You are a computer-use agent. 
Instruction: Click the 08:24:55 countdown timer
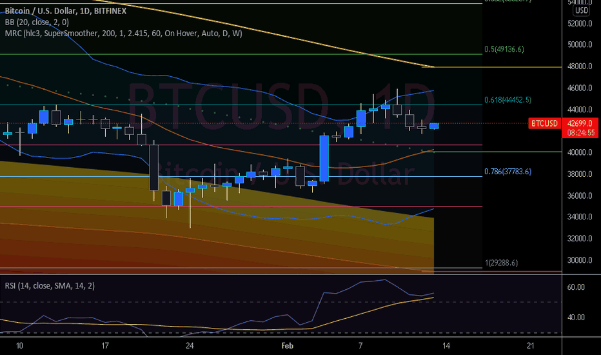click(x=580, y=133)
